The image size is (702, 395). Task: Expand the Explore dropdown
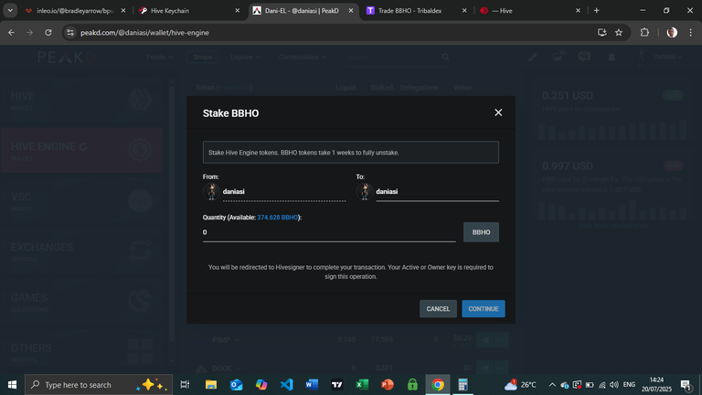245,57
